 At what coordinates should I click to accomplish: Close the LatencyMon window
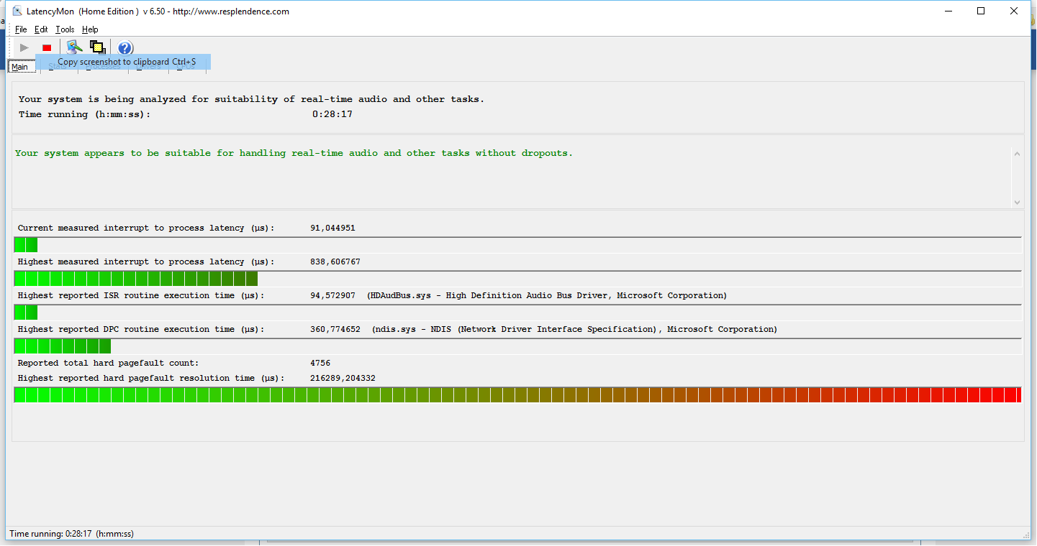click(x=1014, y=11)
